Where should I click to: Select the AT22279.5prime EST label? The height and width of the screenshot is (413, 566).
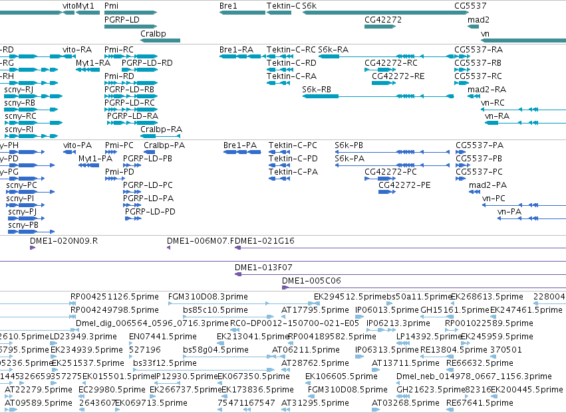(39, 390)
